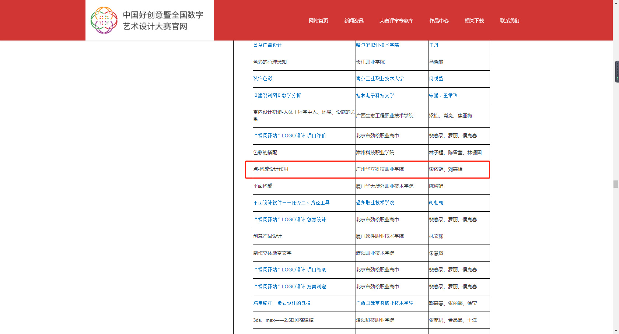Click the colorful circular site logo
The height and width of the screenshot is (334, 619).
[x=104, y=20]
